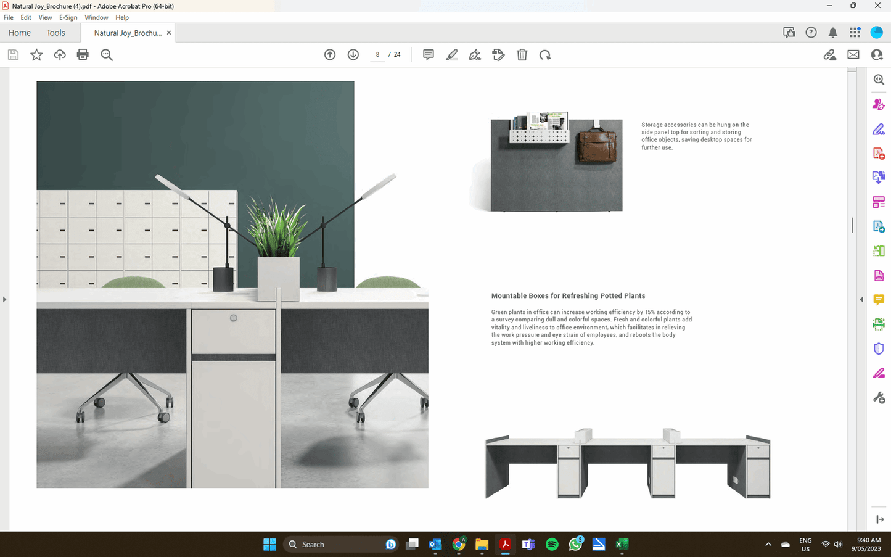Rotate the page using the rotate icon
This screenshot has height=557, width=891.
click(545, 55)
